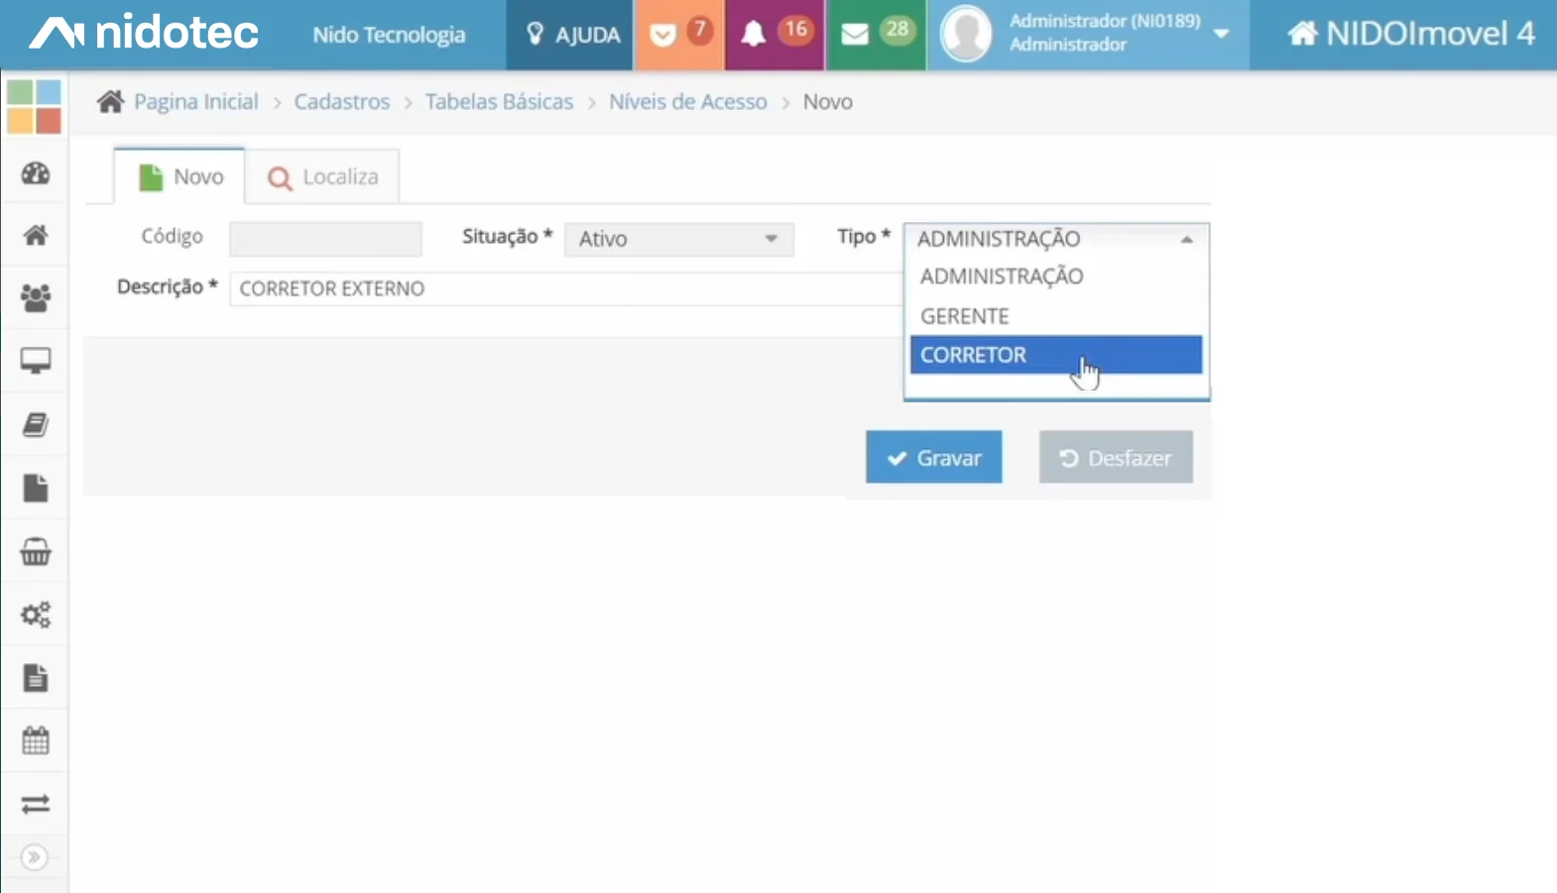Click the house icon in the sidebar
This screenshot has height=893, width=1557.
click(x=36, y=235)
